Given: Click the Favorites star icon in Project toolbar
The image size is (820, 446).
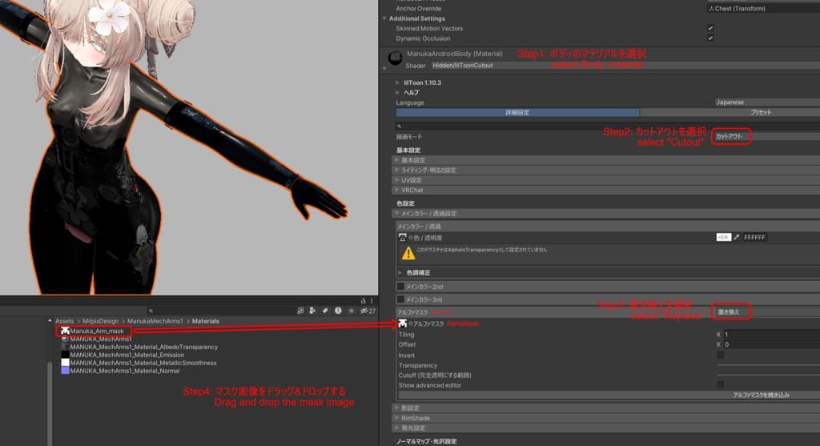Looking at the screenshot, I should click(351, 311).
